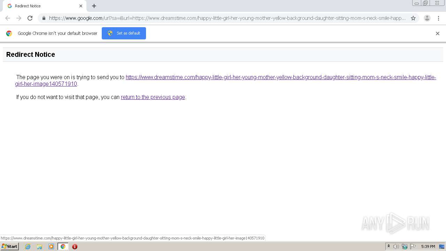Click return to the previous page link
The height and width of the screenshot is (251, 446).
coord(153,97)
